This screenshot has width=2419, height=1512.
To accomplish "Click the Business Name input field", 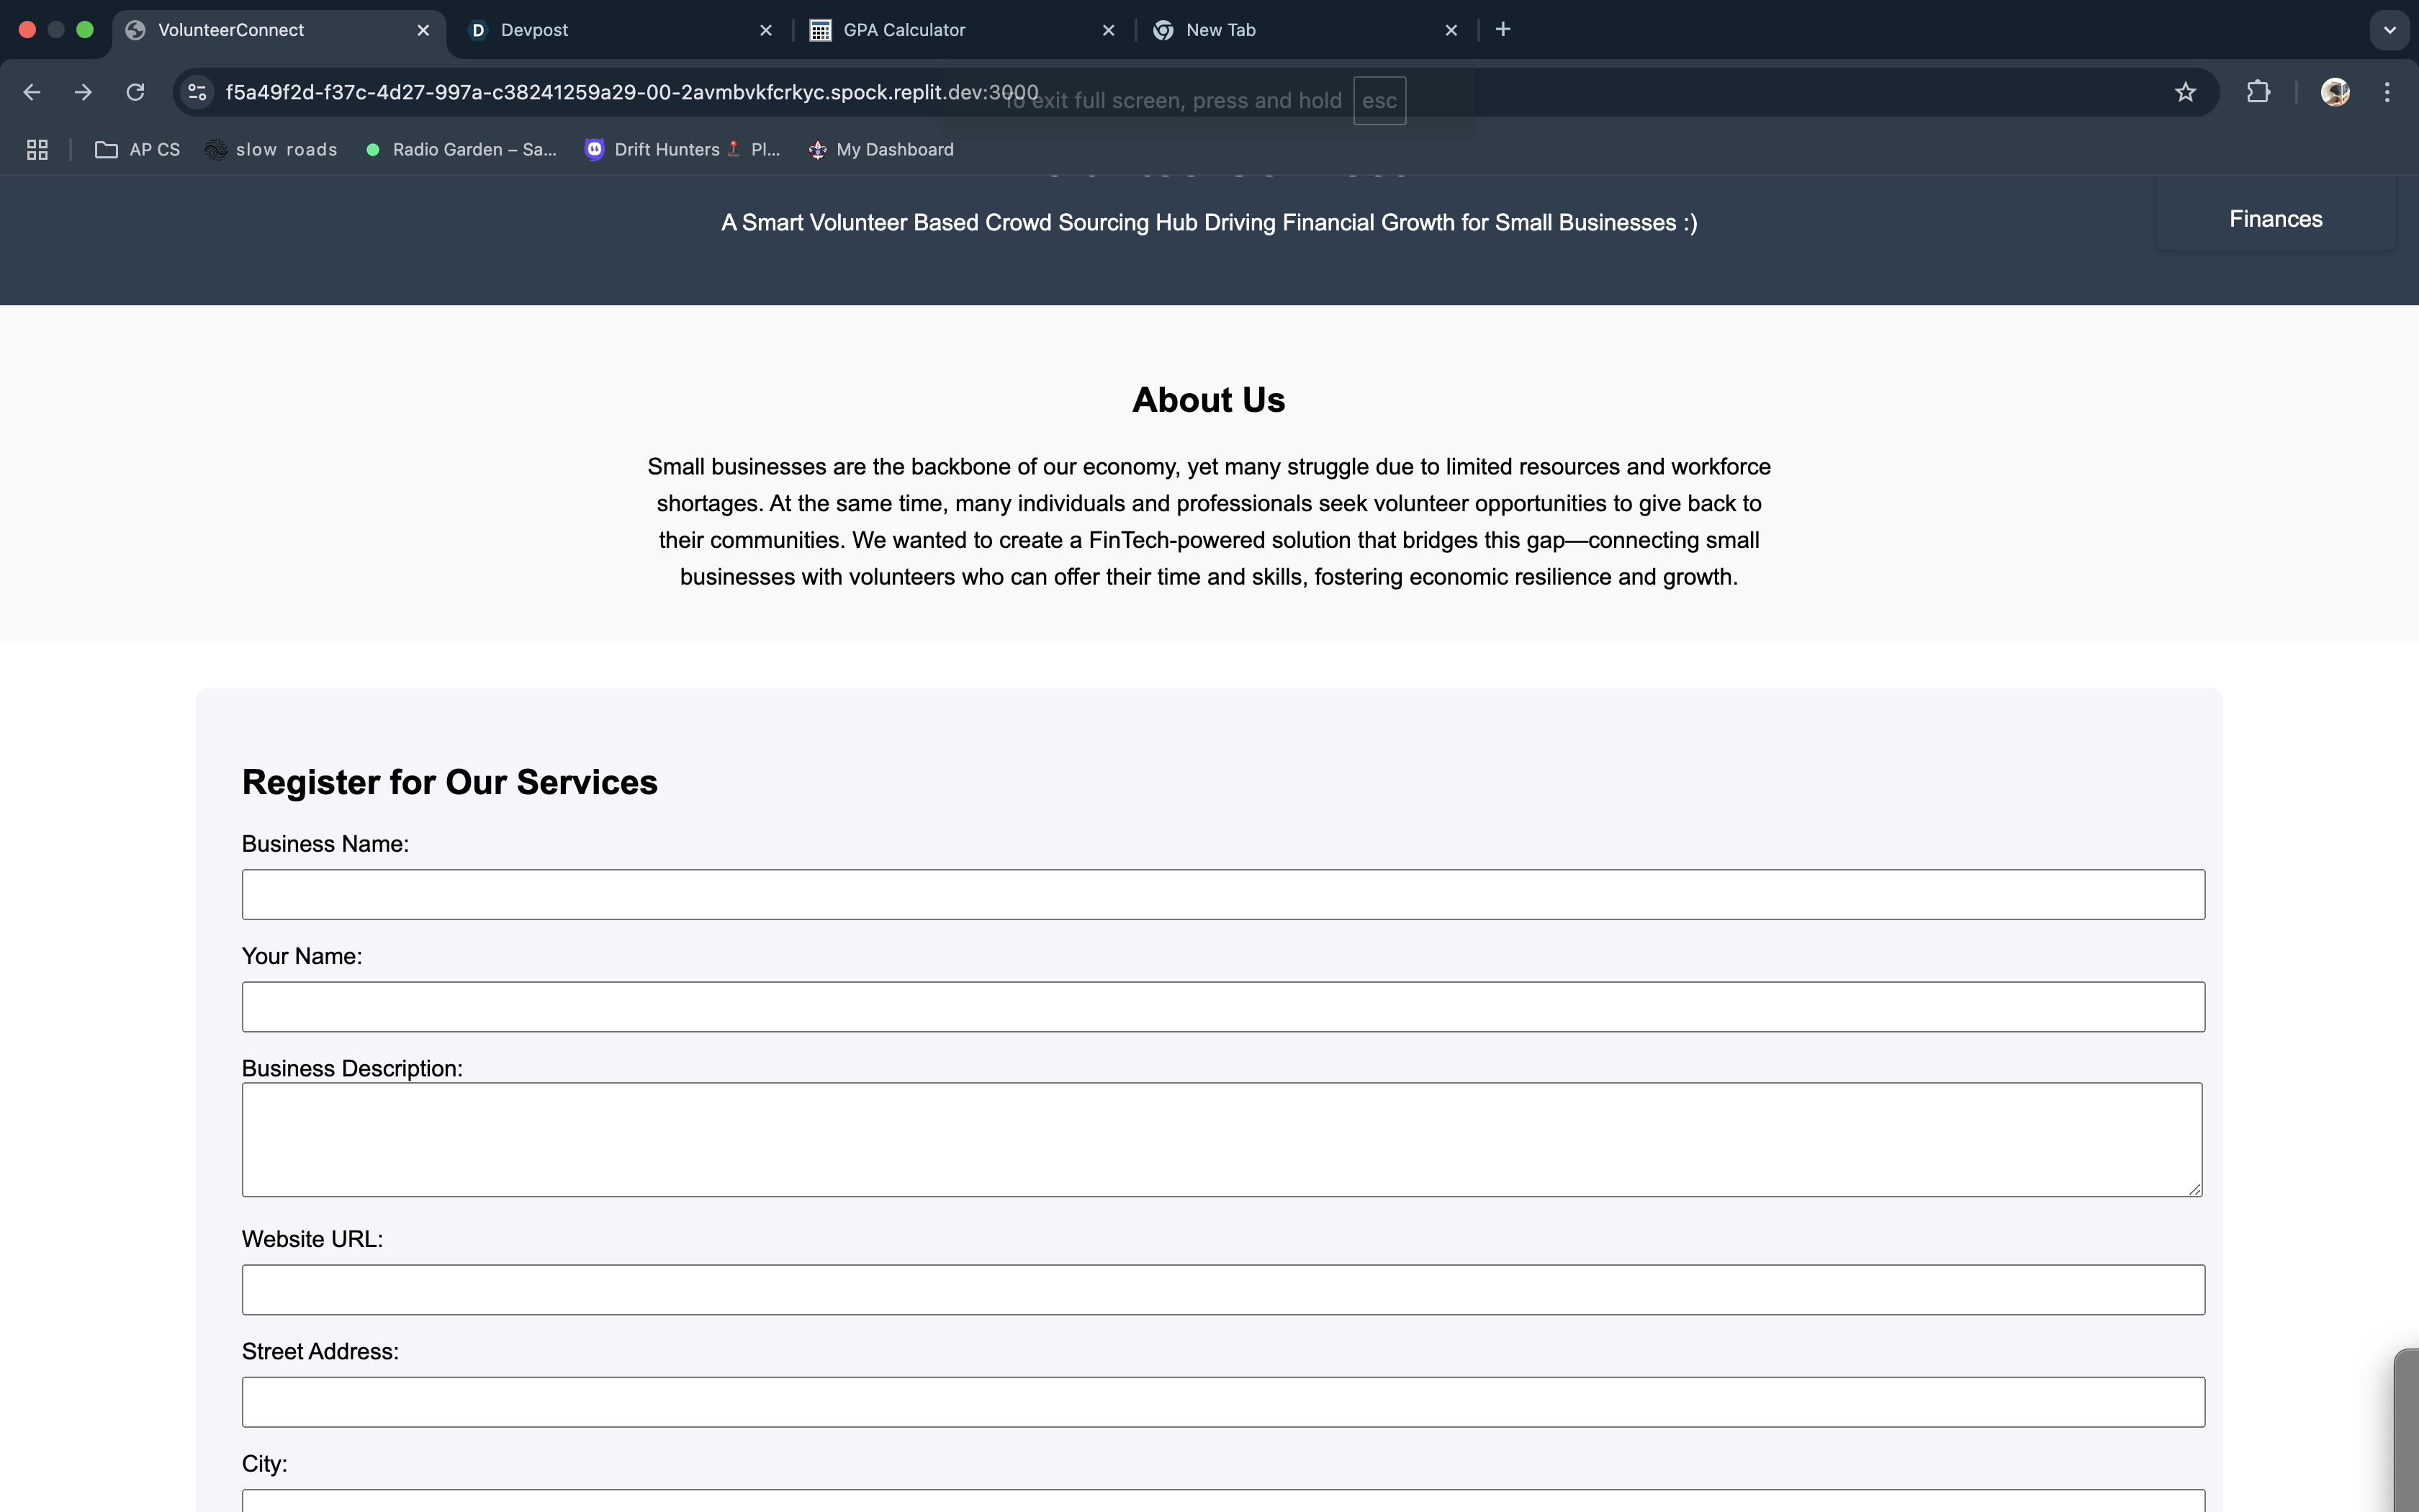I will (1222, 894).
